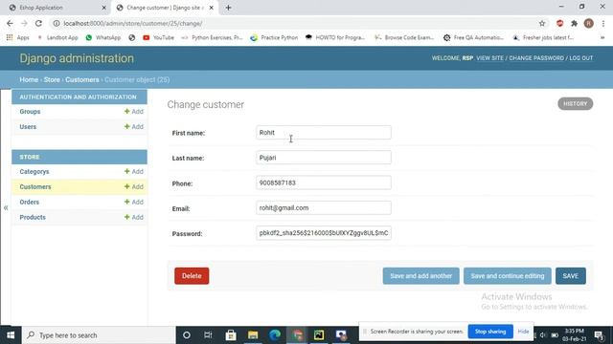Open the red shield extension icon

coord(559,23)
